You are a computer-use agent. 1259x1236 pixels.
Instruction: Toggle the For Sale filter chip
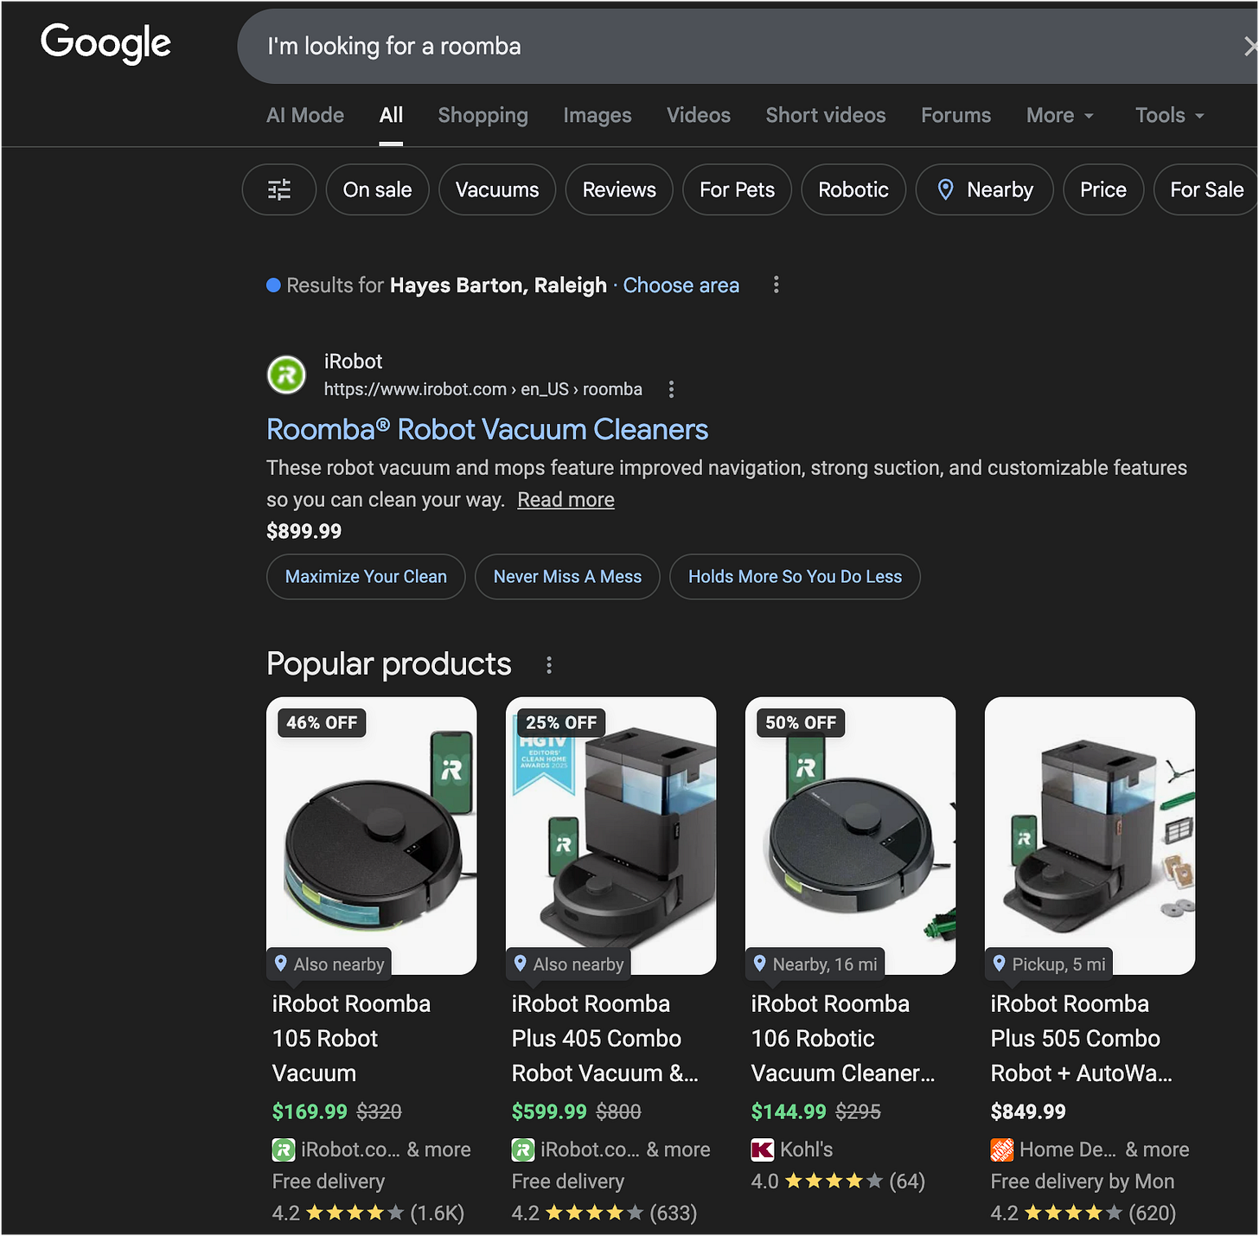tap(1206, 189)
